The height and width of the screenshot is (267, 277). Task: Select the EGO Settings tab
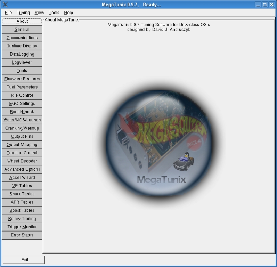(x=22, y=103)
